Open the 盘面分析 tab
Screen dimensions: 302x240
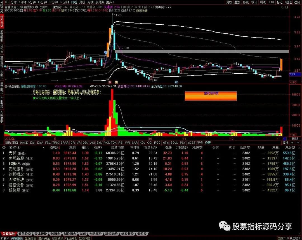tap(30, 238)
